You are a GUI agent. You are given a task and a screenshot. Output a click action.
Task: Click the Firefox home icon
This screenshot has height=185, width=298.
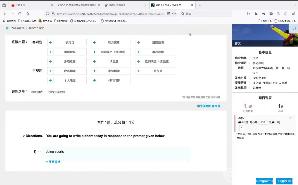tap(27, 14)
